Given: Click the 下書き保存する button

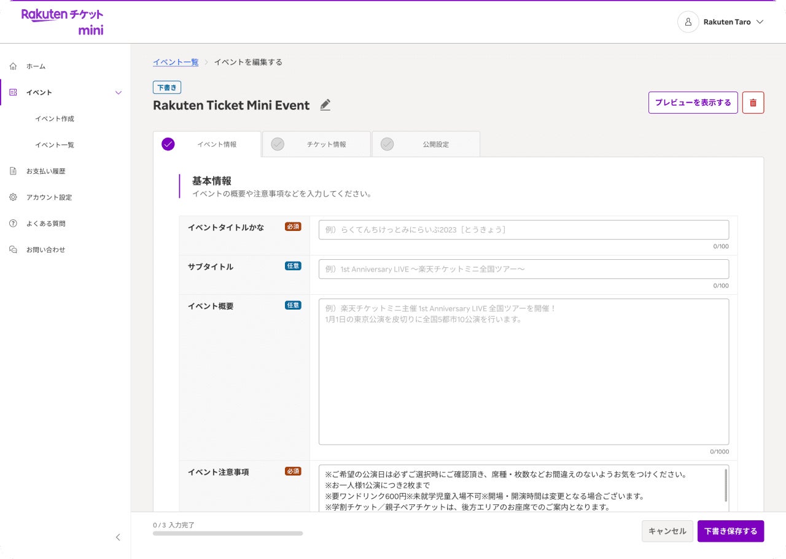Looking at the screenshot, I should tap(730, 531).
